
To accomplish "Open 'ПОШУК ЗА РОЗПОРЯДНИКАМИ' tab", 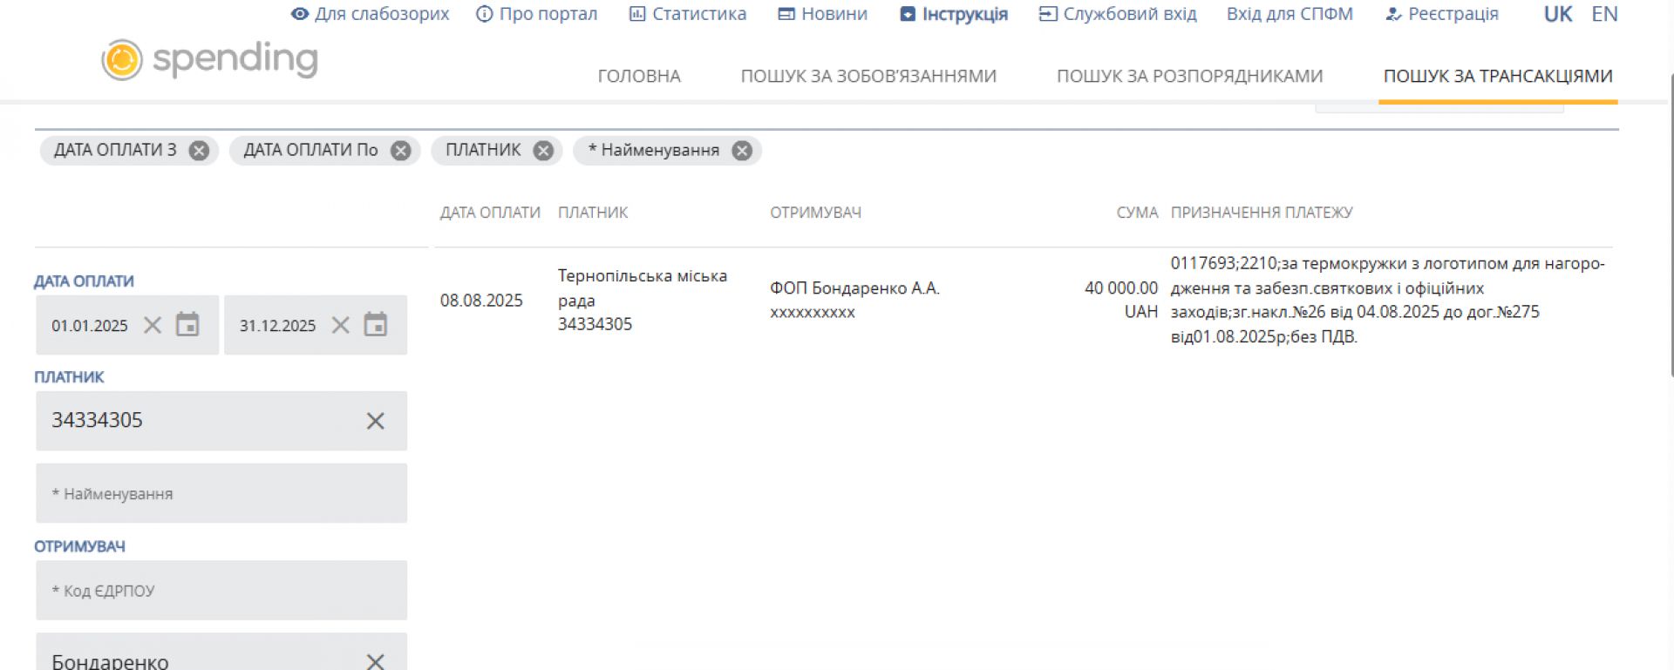I will [1189, 76].
